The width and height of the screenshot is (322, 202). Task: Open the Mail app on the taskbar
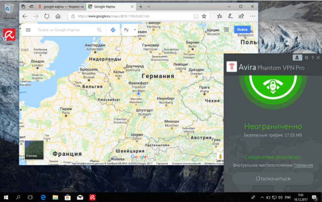80,197
